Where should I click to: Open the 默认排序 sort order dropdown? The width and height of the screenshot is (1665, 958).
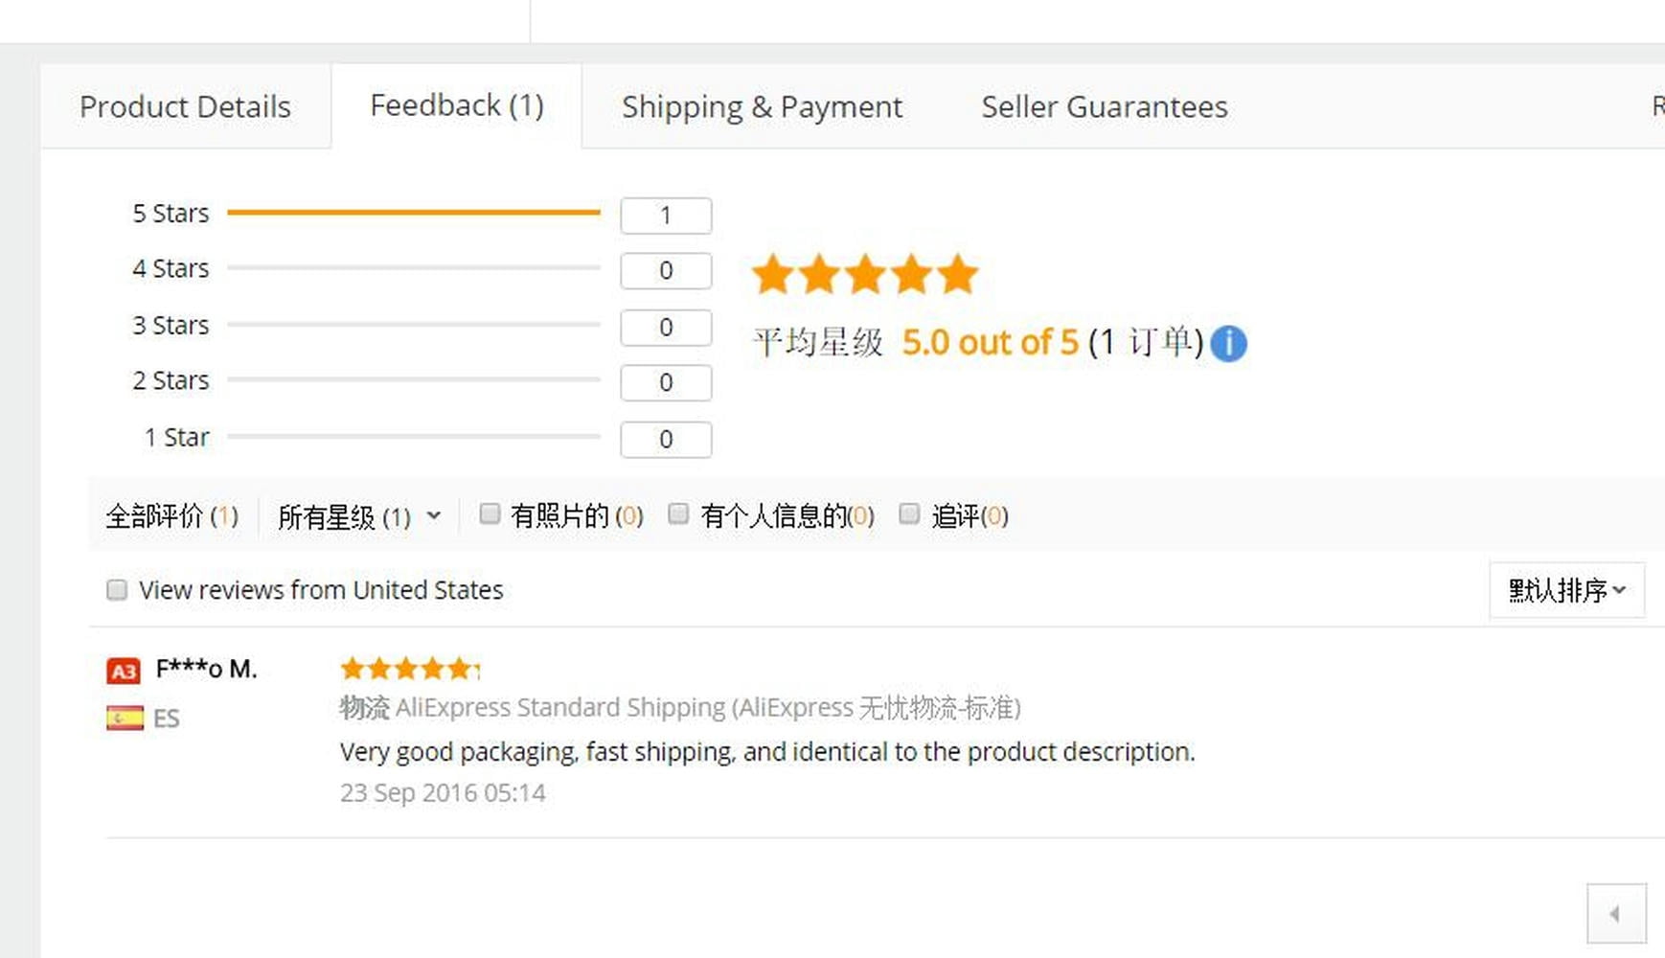point(1565,590)
